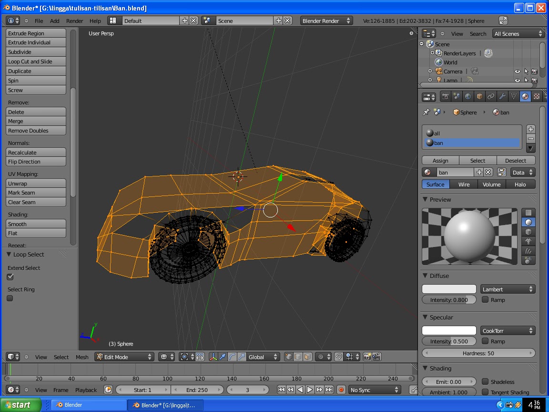The height and width of the screenshot is (412, 549).
Task: Uncheck the Extend Select checkbox
Action: click(10, 277)
